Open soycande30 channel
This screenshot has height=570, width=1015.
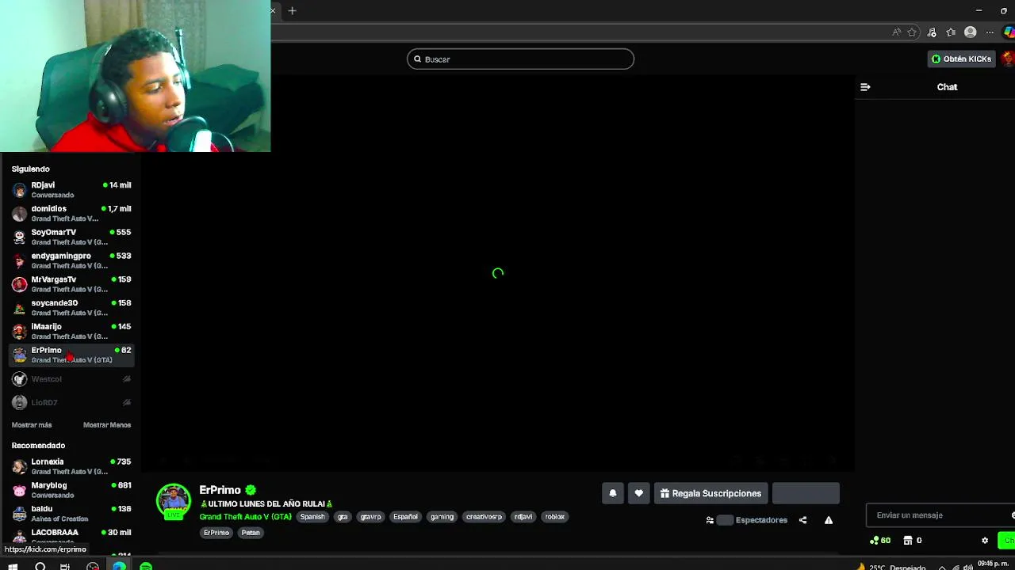[71, 307]
